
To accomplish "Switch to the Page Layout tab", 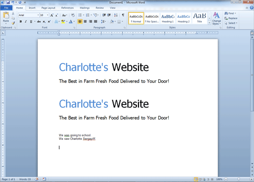I will 48,8.
